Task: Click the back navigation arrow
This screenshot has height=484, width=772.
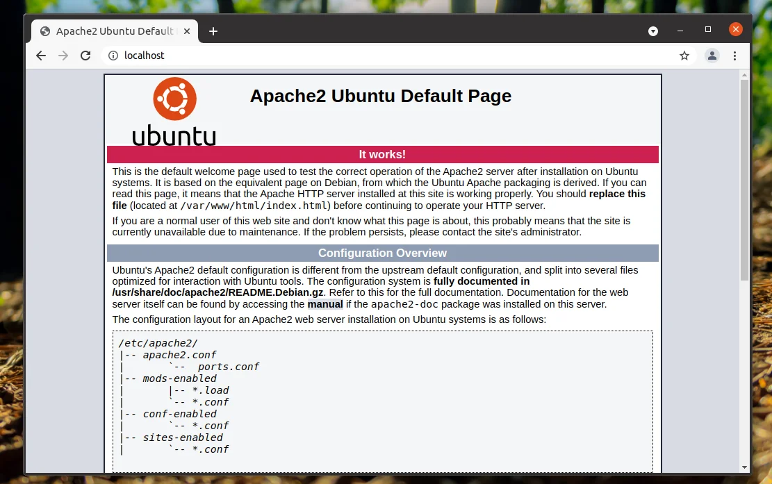Action: 40,56
